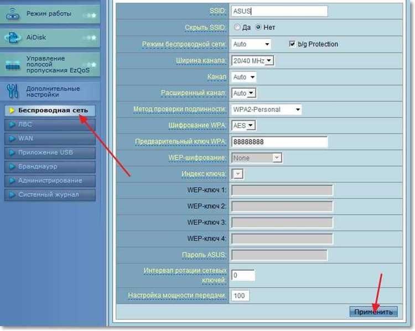
Task: Click the yellow arrow beside Беспроводная сеть
Action: (12, 110)
